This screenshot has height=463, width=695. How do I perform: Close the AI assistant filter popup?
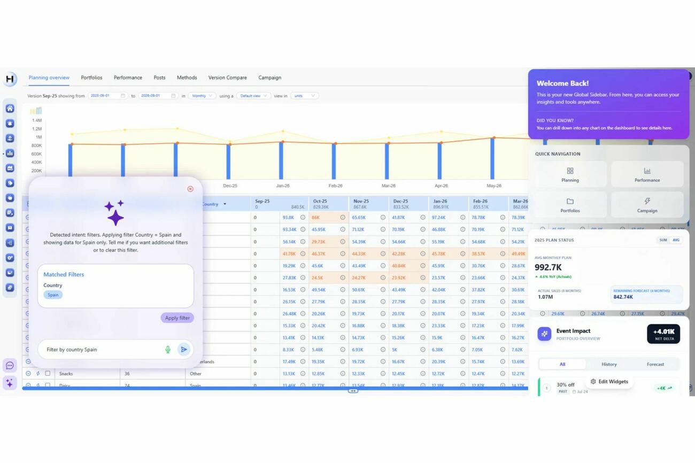coord(190,189)
